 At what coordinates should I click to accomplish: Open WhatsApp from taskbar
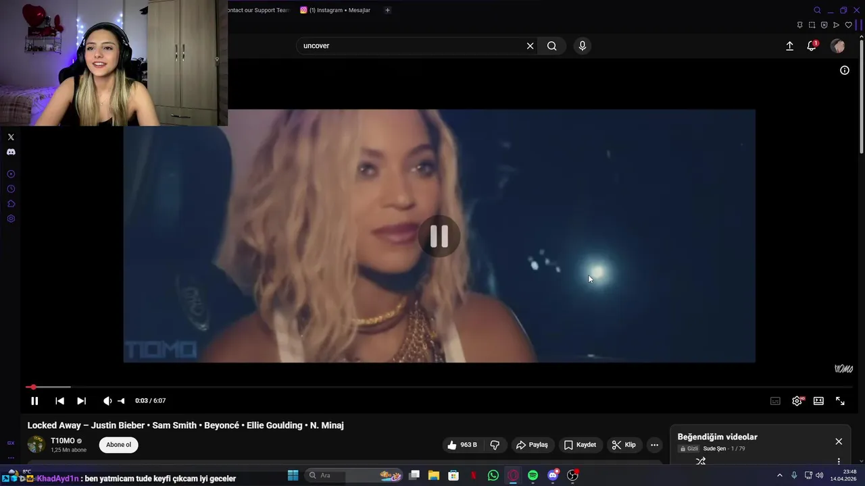[x=493, y=475]
